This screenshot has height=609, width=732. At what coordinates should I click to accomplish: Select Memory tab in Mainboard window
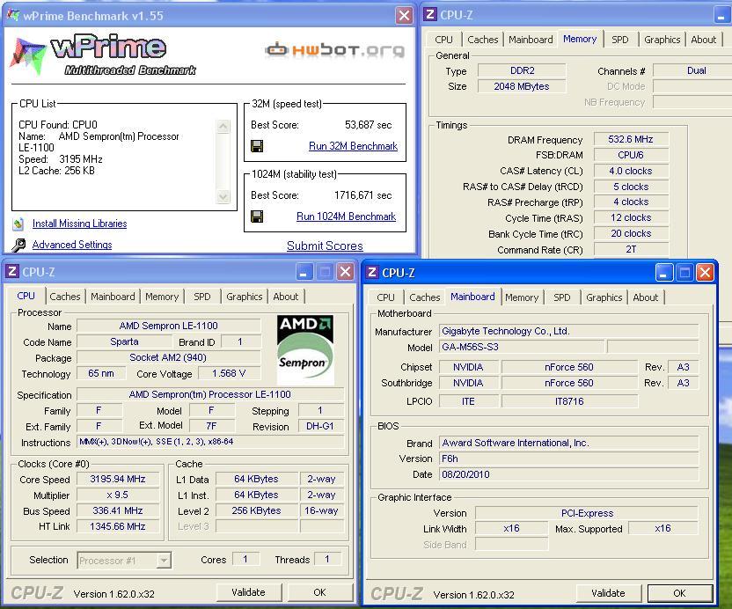pyautogui.click(x=522, y=297)
